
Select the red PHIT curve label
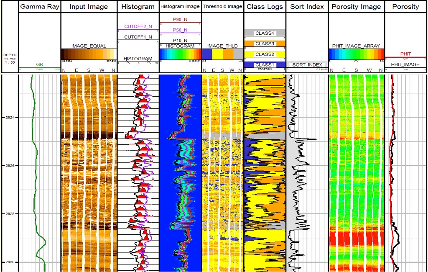[x=405, y=54]
